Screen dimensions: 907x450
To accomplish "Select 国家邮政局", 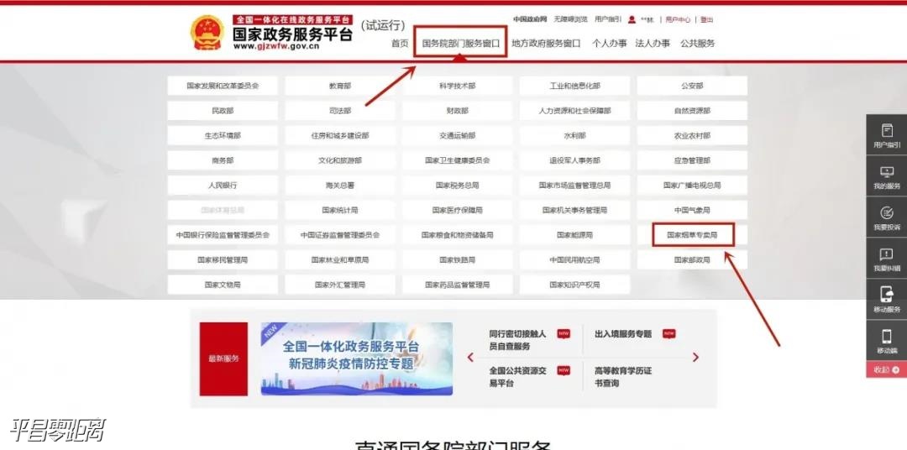I will (x=692, y=259).
